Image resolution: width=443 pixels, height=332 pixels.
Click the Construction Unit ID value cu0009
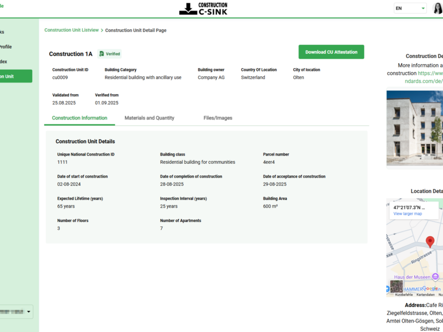(60, 77)
